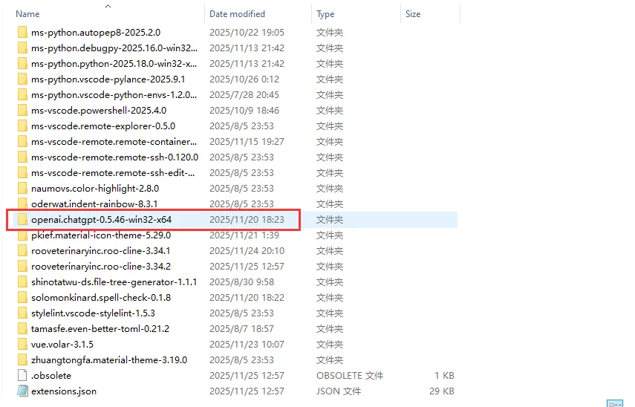Viewport: 635px width, 407px height.
Task: Select folder icon of shinotatwu-ds.file-tree-generator
Action: pos(23,282)
